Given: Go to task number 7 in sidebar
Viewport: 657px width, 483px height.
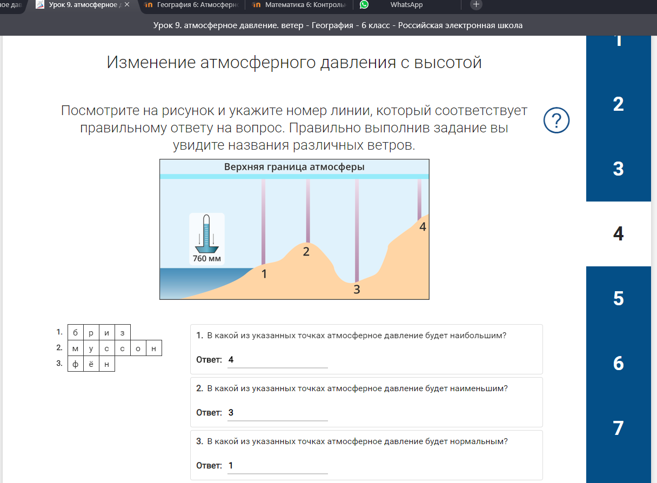Looking at the screenshot, I should (619, 428).
